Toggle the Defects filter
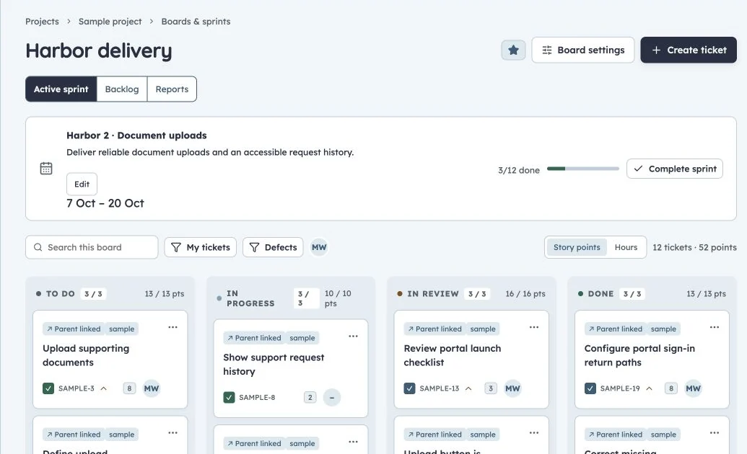Screen dimensions: 747x454 click(273, 247)
